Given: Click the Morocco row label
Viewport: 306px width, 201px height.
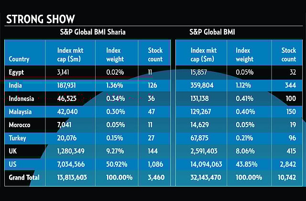Looking at the screenshot, I should [20, 125].
